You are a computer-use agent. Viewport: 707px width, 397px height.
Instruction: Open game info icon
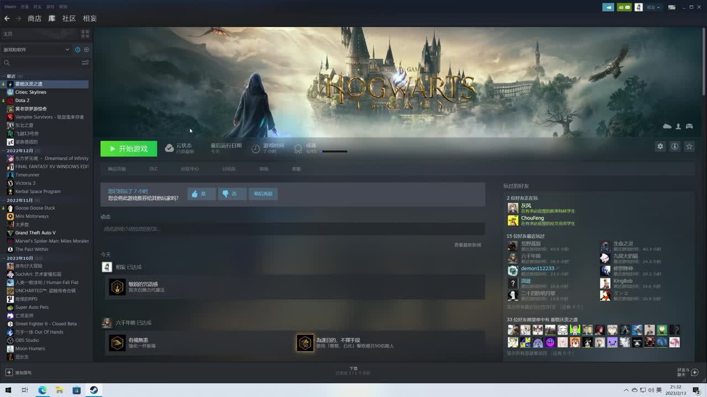pos(674,146)
